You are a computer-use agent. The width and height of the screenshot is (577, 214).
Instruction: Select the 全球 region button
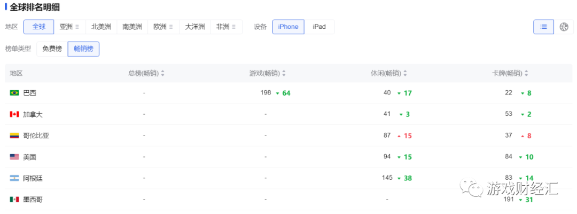coord(39,27)
